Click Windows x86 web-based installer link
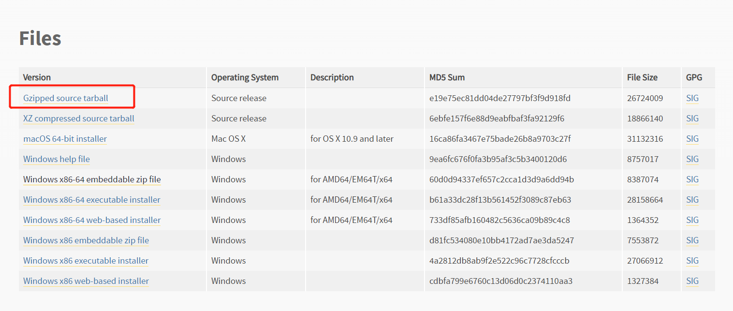This screenshot has width=733, height=311. point(86,281)
